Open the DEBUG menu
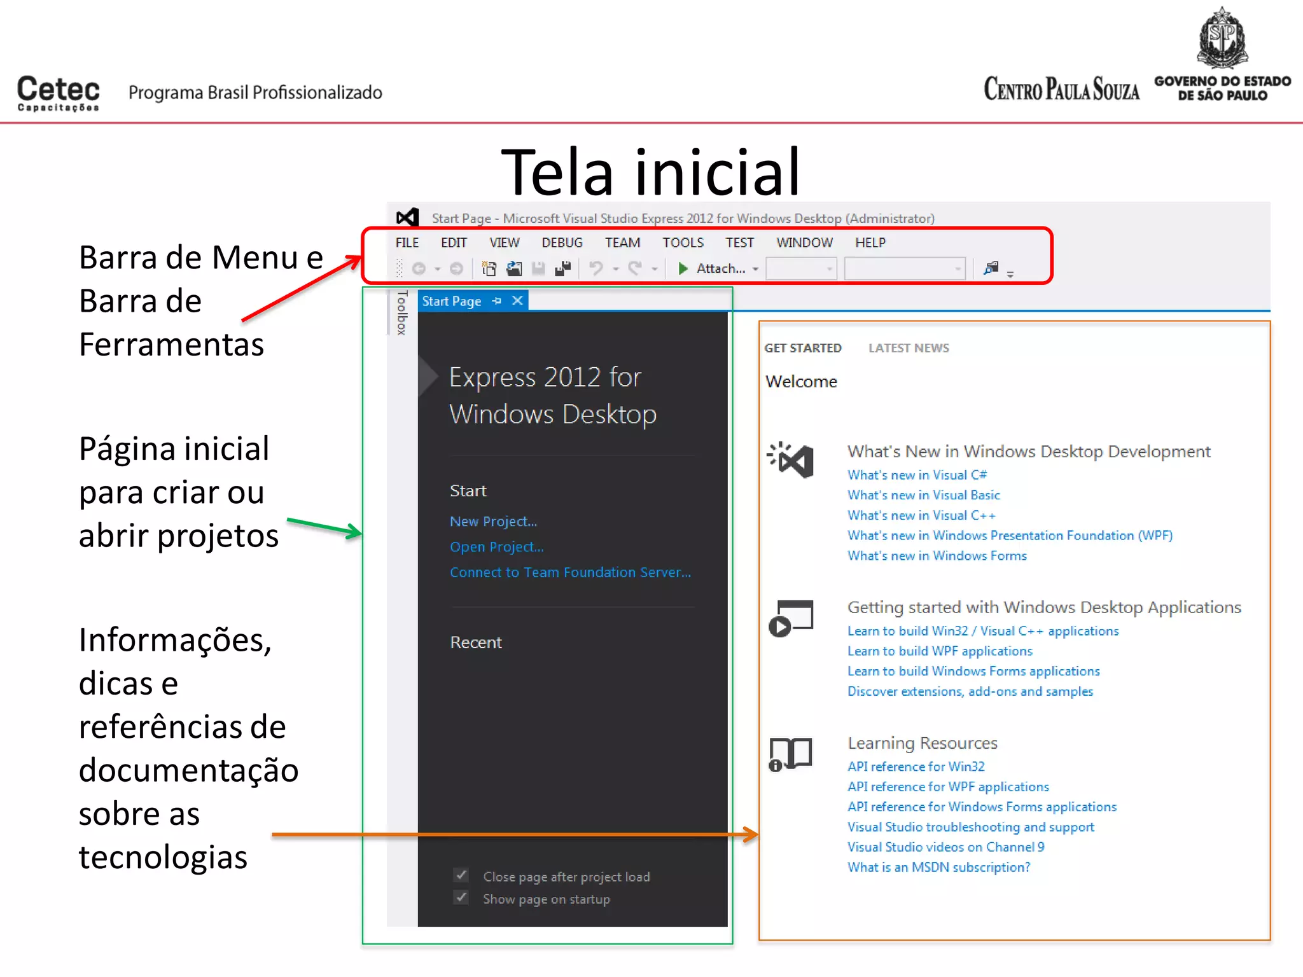This screenshot has width=1303, height=977. pos(562,243)
